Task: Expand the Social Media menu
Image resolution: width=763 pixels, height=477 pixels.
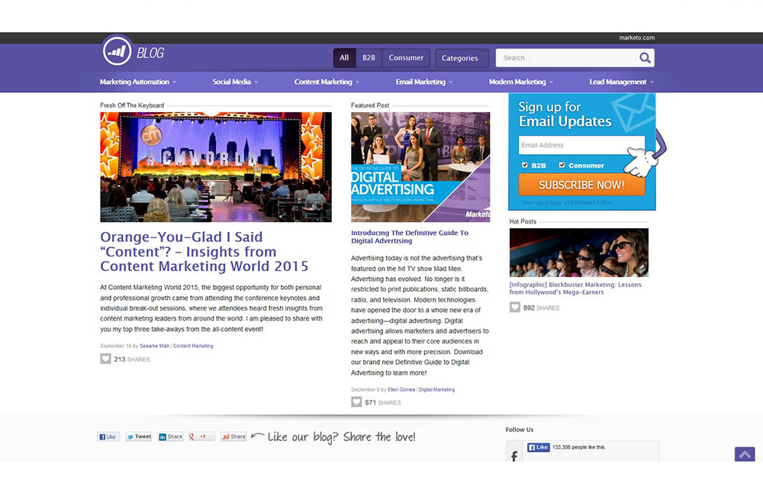Action: click(235, 82)
